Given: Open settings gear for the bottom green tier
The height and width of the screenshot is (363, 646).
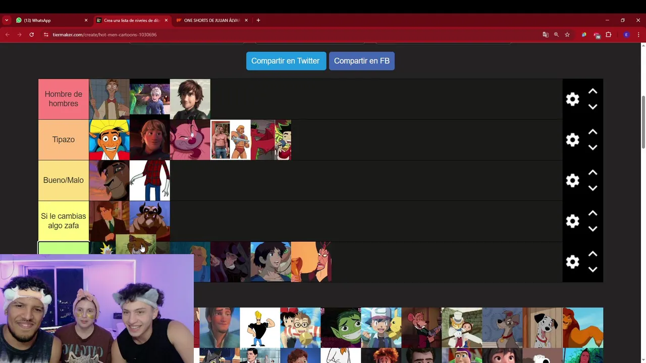Looking at the screenshot, I should point(572,262).
